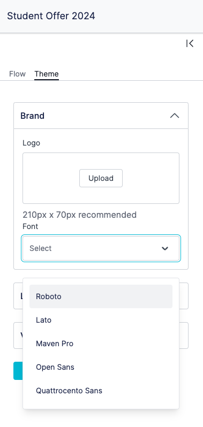Switch to the Flow tab

coord(18,74)
